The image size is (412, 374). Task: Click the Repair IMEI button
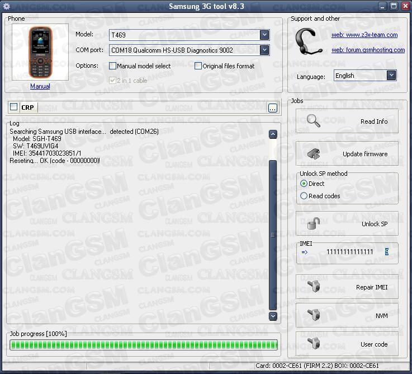coord(347,287)
